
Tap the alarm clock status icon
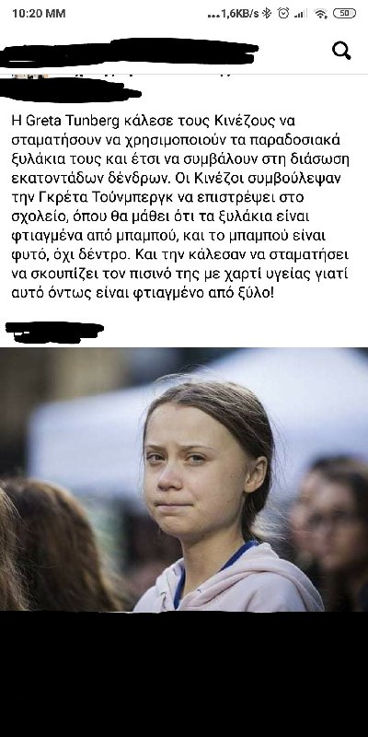coord(283,13)
